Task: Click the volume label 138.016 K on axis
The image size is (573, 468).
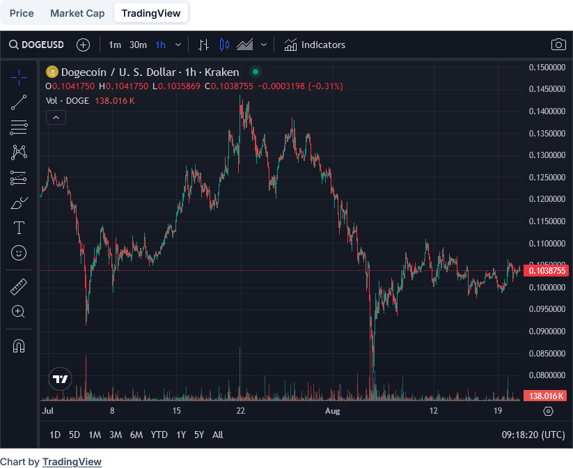Action: coord(546,396)
